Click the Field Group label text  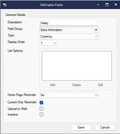pos(15,29)
